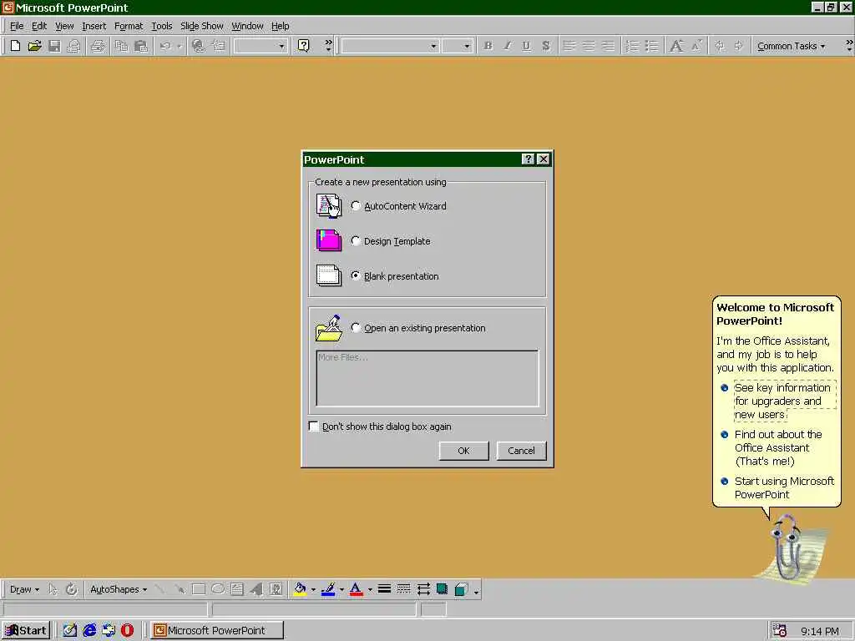The height and width of the screenshot is (641, 855).
Task: Click the Shadow effect icon
Action: coord(443,589)
